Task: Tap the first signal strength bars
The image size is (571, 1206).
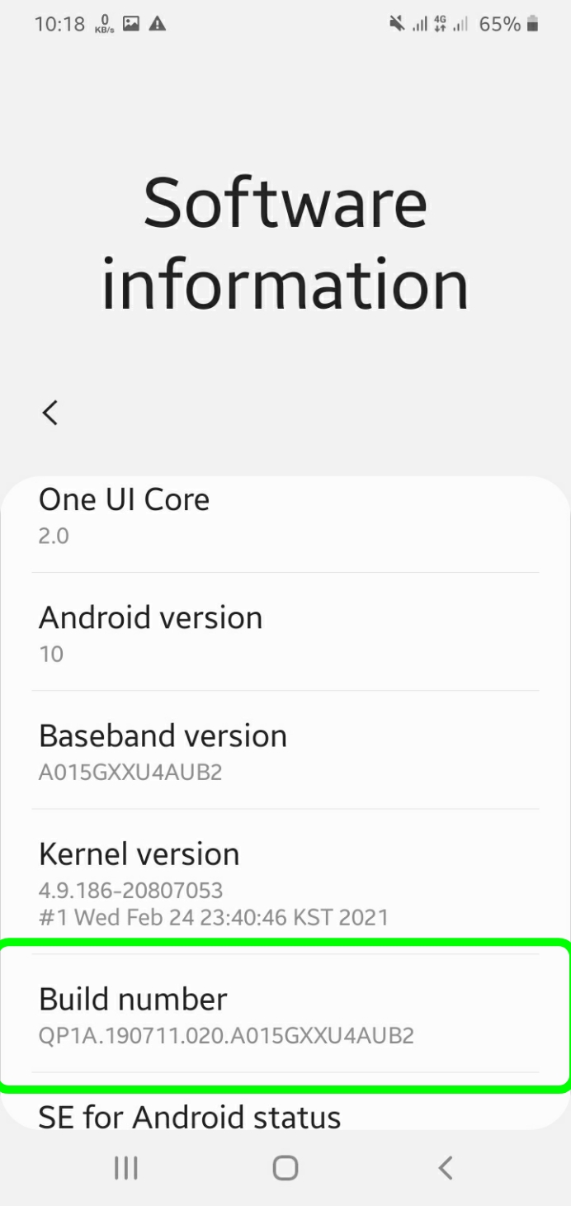Action: coord(420,25)
